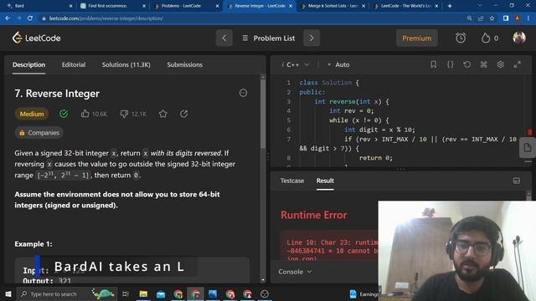Switch to Problems - LeetCode tab
The height and width of the screenshot is (301, 536).
[186, 6]
